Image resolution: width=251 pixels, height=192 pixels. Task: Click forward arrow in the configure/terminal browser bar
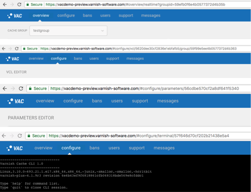coord(12,136)
